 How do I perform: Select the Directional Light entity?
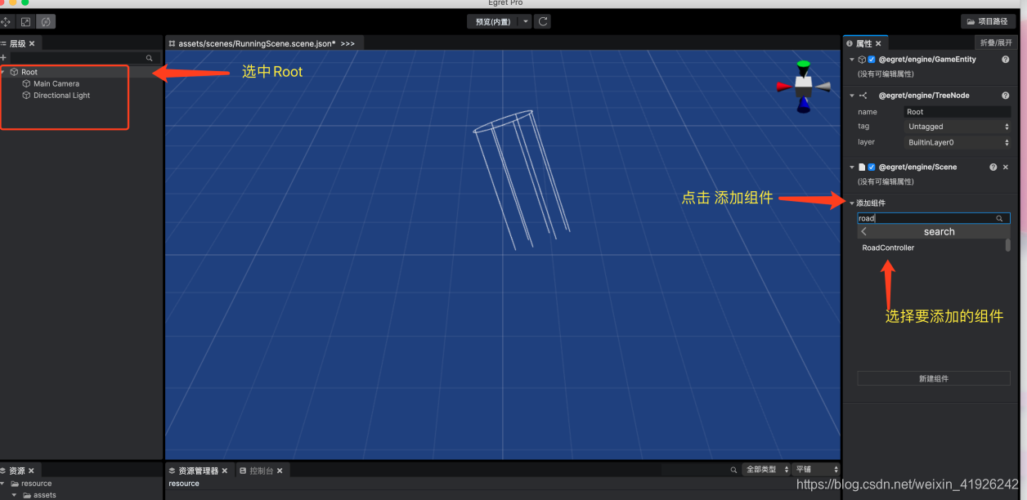coord(62,96)
